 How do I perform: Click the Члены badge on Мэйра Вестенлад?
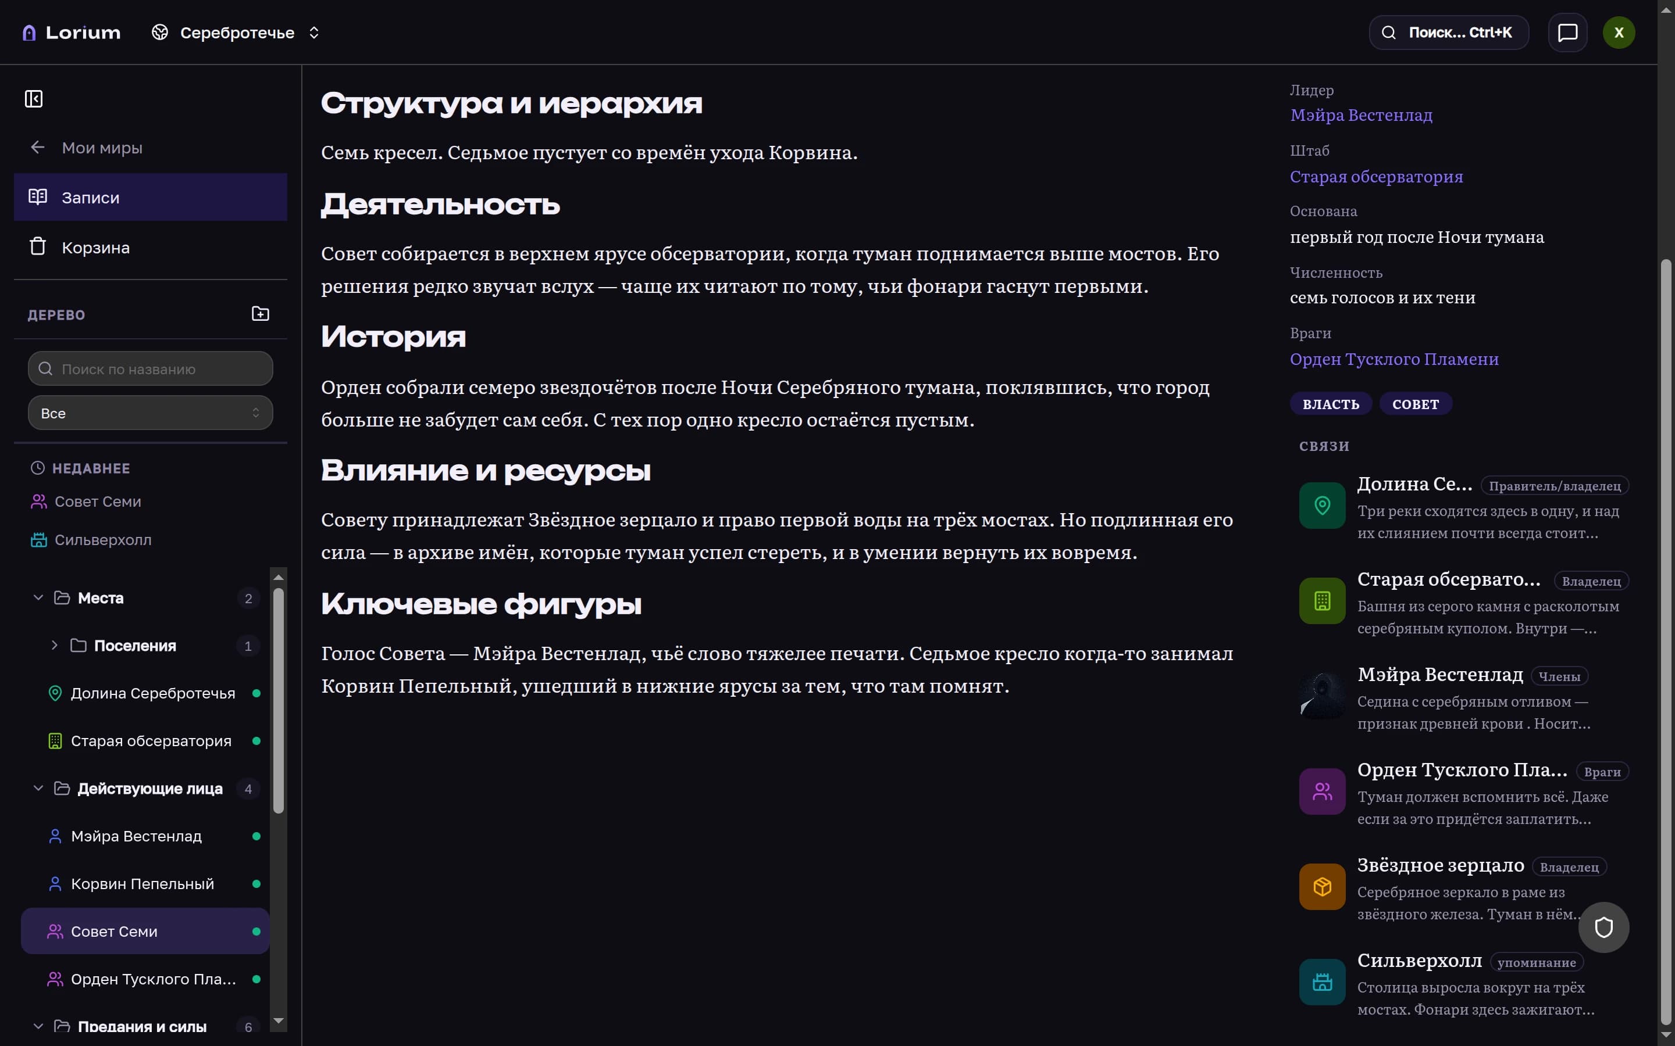tap(1559, 676)
